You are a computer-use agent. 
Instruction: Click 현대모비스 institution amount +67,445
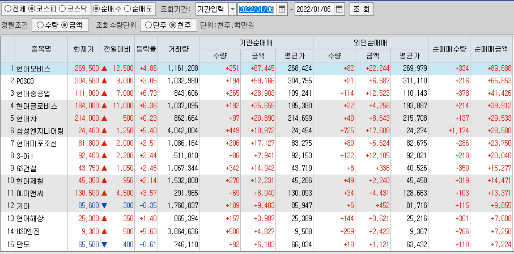tap(262, 69)
